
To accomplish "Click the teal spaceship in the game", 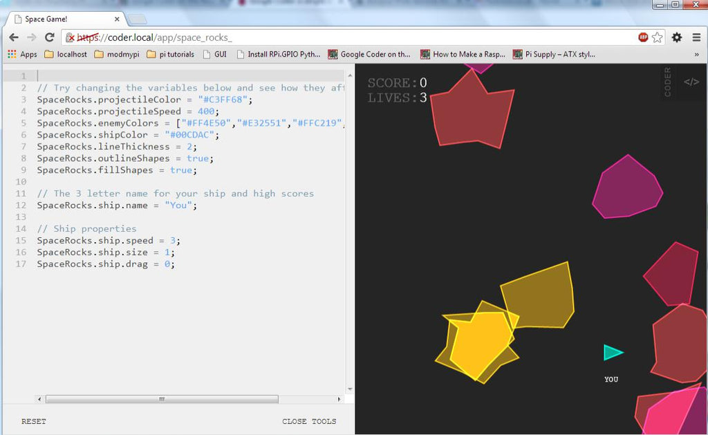I will pyautogui.click(x=613, y=353).
